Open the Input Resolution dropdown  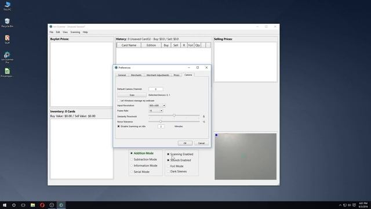click(x=157, y=106)
